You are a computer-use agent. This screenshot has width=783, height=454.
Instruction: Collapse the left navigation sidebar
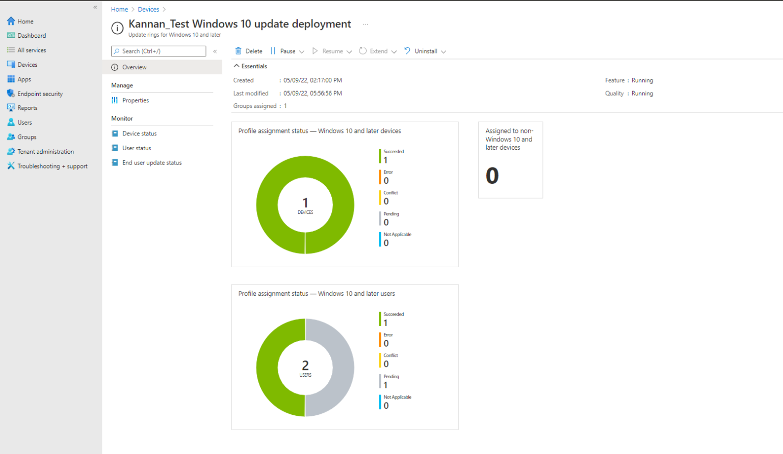(95, 7)
